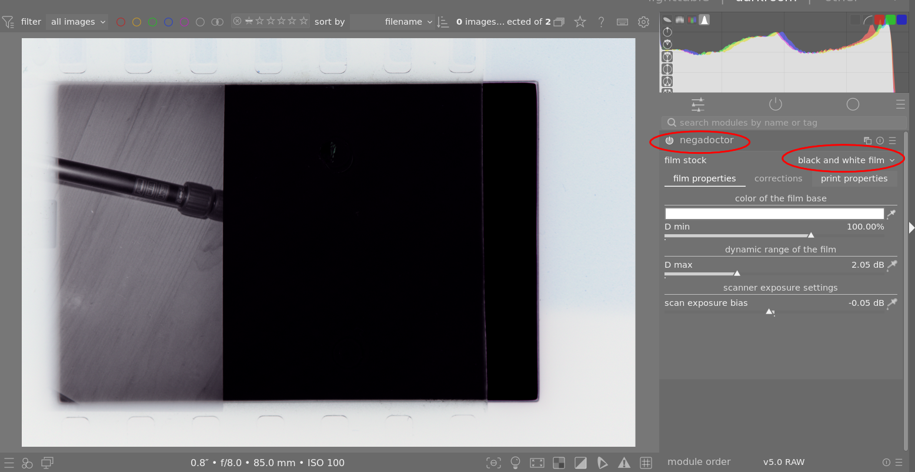Toggle the guides grid overlay icon
Image resolution: width=915 pixels, height=472 pixels.
pos(646,463)
